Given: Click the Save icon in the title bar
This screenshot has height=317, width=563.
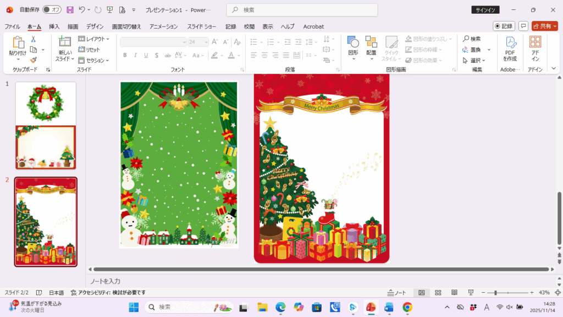Looking at the screenshot, I should tap(70, 10).
